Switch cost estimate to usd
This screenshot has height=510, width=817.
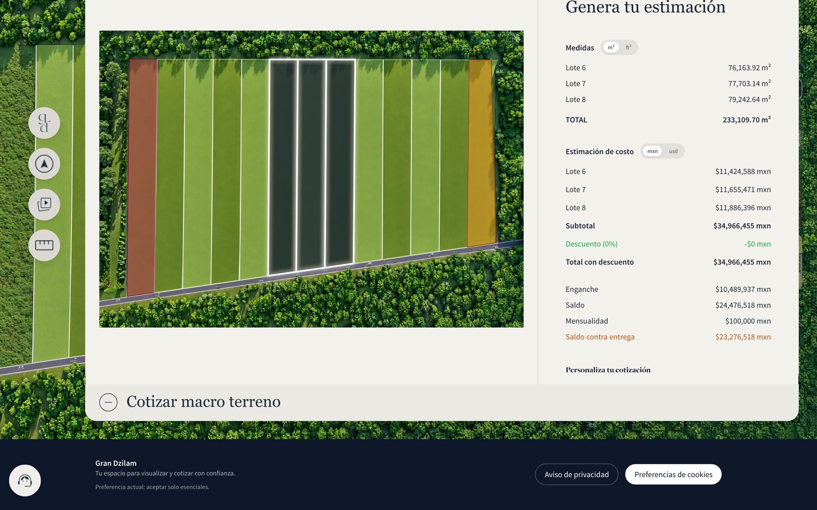[x=673, y=151]
